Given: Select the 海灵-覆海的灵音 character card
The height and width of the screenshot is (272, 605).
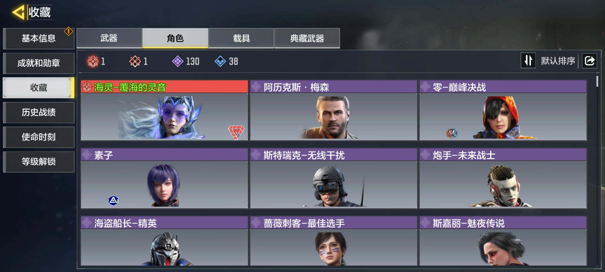Looking at the screenshot, I should click(x=164, y=110).
